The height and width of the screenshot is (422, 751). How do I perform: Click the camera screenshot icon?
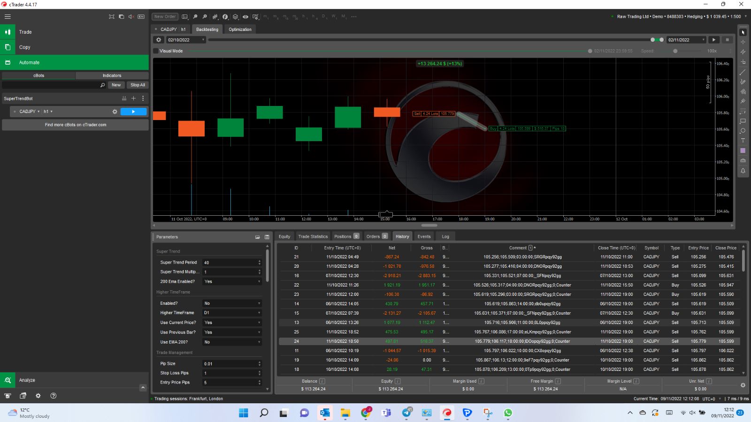[743, 161]
